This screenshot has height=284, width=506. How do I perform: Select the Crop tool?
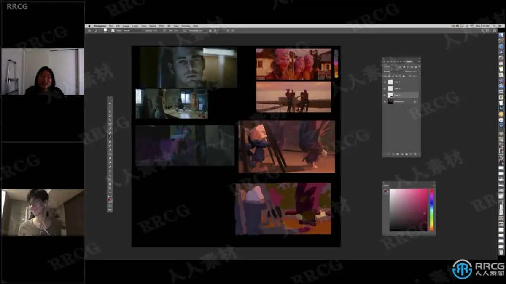[110, 120]
